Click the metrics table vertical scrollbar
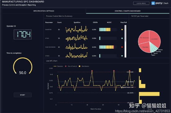Screen dimensions: 171x113 point(125,41)
